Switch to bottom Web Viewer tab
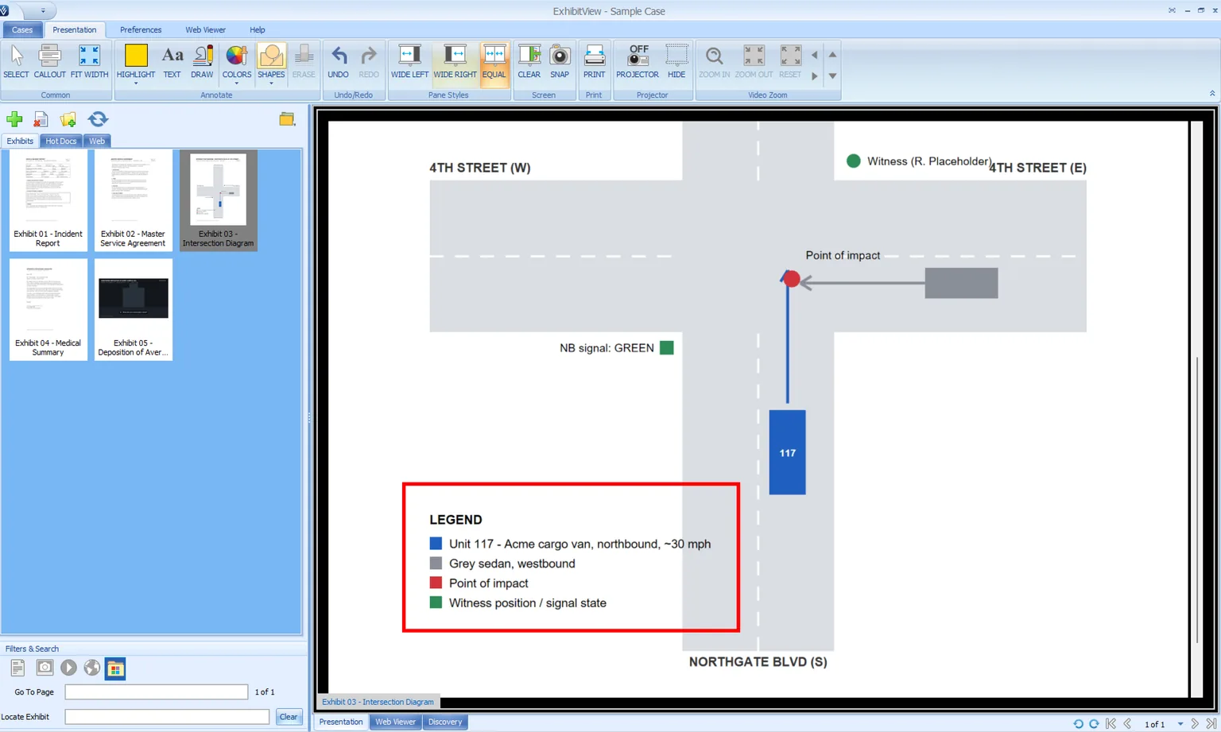This screenshot has width=1221, height=732. [x=395, y=722]
